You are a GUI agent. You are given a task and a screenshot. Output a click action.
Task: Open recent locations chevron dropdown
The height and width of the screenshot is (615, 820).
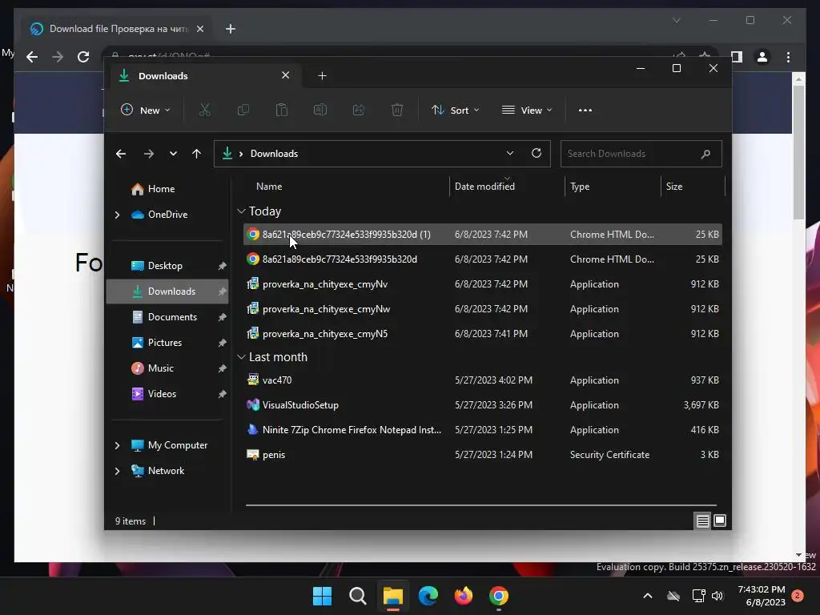173,154
